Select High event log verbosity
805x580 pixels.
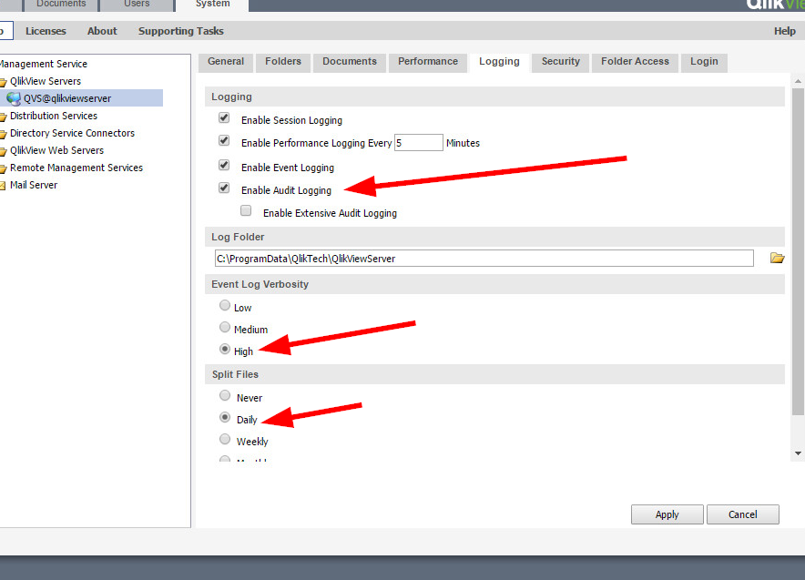tap(224, 349)
